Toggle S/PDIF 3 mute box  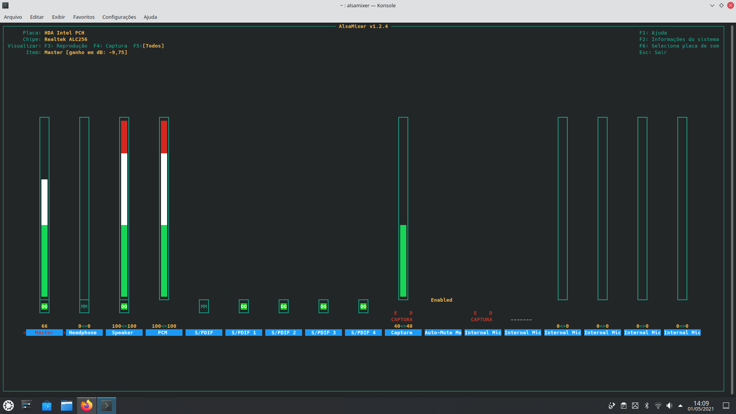324,306
